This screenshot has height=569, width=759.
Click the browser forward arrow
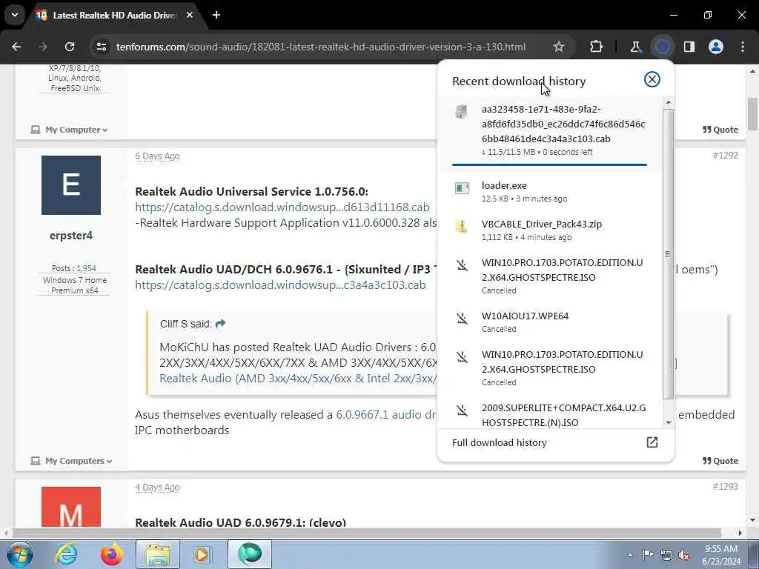click(x=43, y=47)
